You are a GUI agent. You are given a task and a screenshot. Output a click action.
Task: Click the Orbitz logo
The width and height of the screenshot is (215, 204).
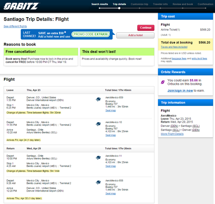point(21,6)
